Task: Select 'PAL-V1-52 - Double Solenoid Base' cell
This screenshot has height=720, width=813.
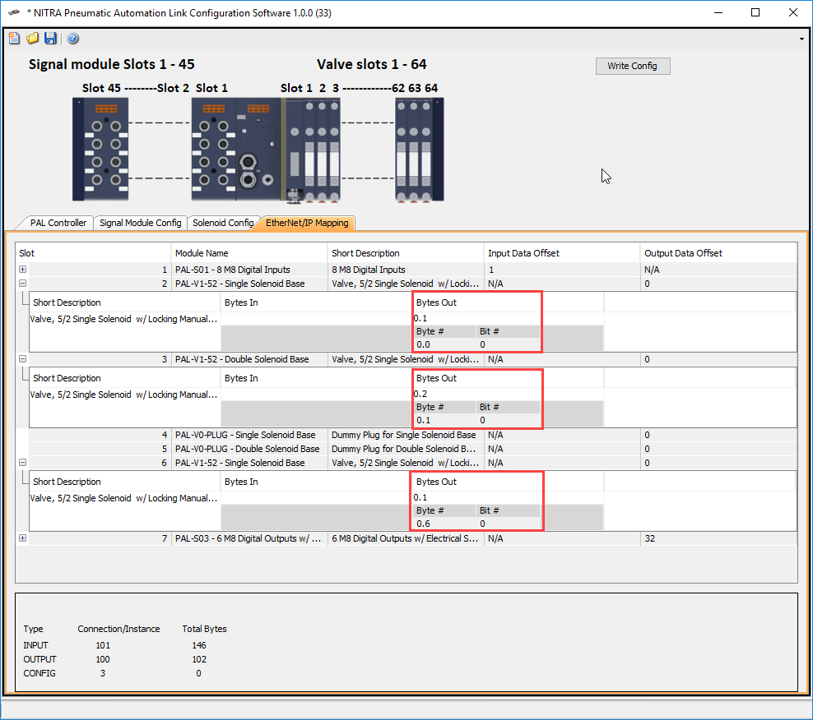Action: click(249, 359)
